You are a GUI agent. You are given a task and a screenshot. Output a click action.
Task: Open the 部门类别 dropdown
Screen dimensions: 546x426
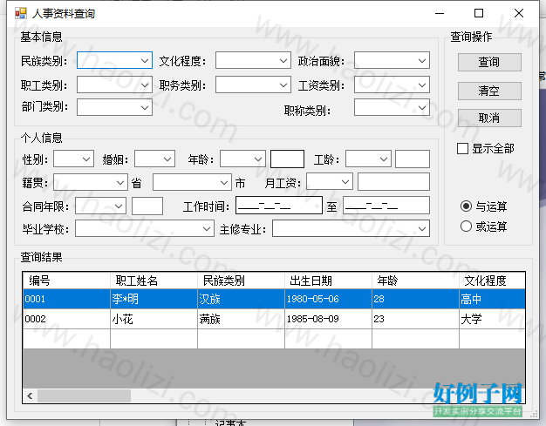(x=114, y=107)
